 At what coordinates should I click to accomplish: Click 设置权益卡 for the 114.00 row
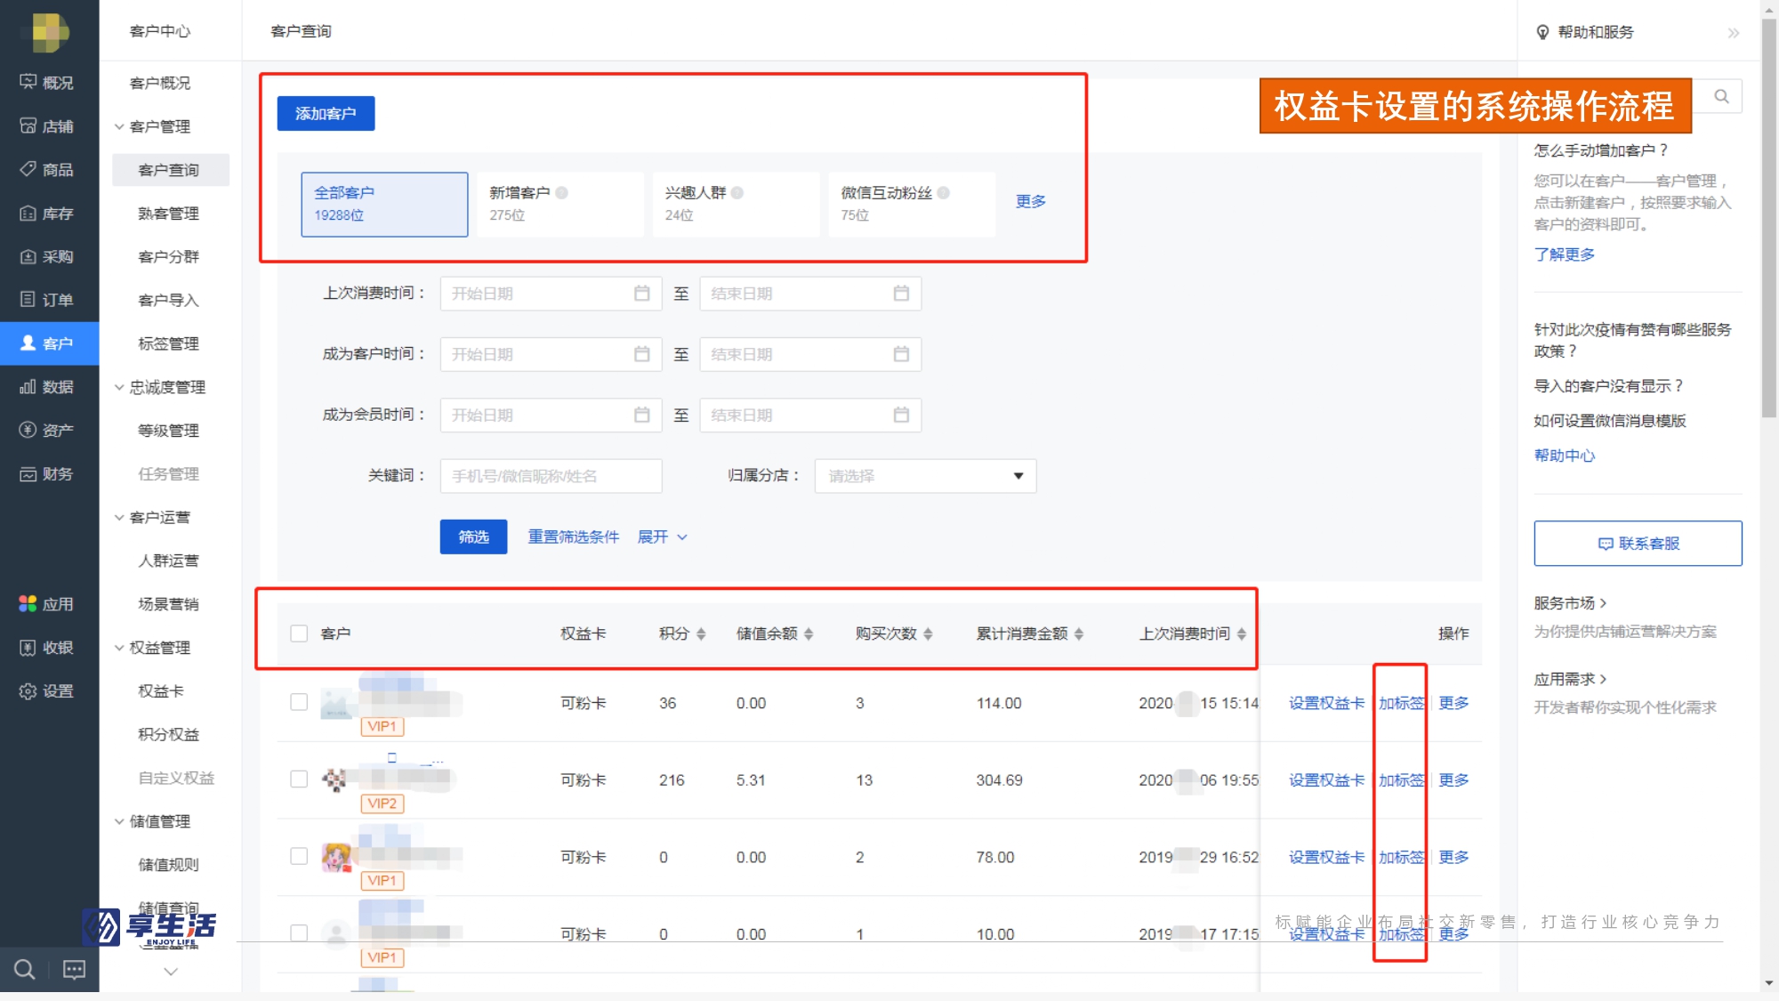(x=1326, y=703)
